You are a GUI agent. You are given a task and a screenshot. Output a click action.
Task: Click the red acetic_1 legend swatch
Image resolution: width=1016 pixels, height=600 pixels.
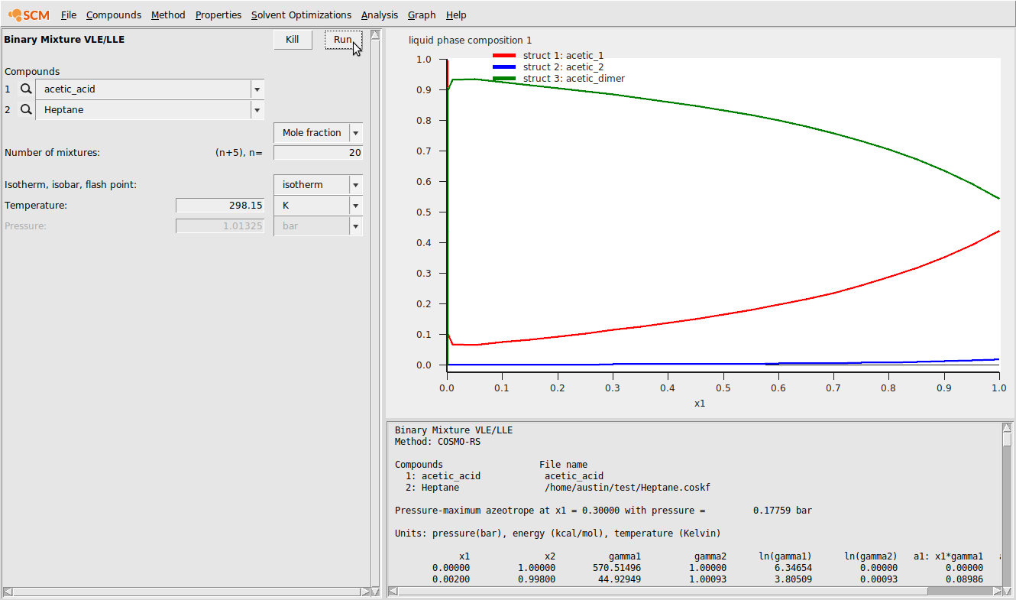pos(504,56)
